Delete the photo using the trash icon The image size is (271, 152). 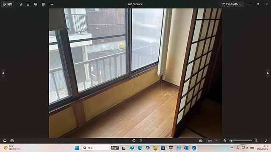tap(28, 4)
